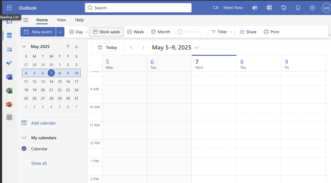
Task: Open the notifications bell icon
Action: [298, 8]
